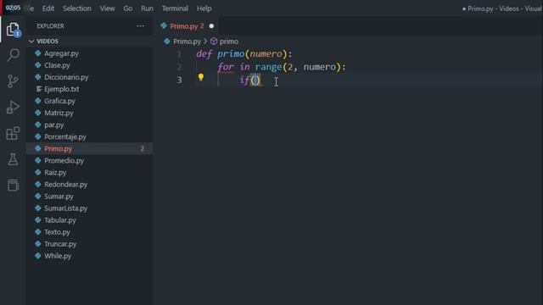Click the 'for' keyword on line 2
The image size is (543, 305).
tap(226, 67)
